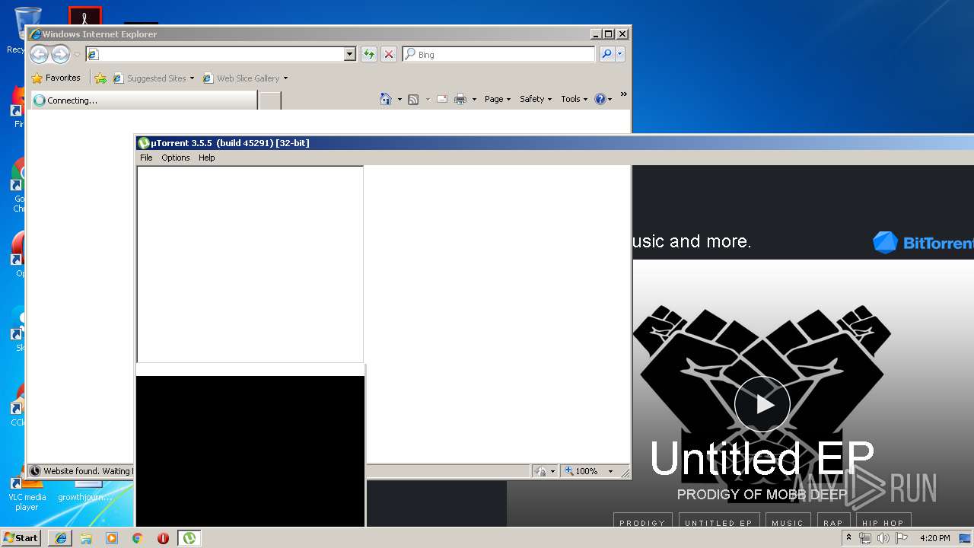Open Windows Explorer folder in taskbar
The width and height of the screenshot is (974, 548).
pyautogui.click(x=86, y=538)
